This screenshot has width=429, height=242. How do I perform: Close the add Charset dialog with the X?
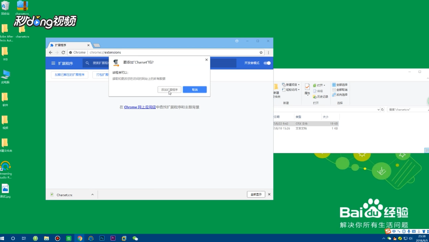(207, 60)
